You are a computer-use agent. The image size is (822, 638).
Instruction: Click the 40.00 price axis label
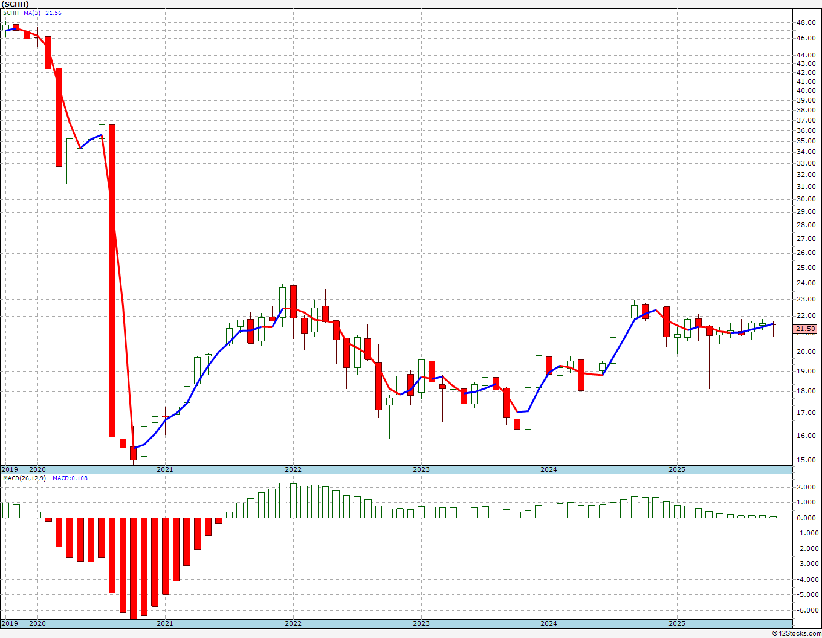[806, 91]
